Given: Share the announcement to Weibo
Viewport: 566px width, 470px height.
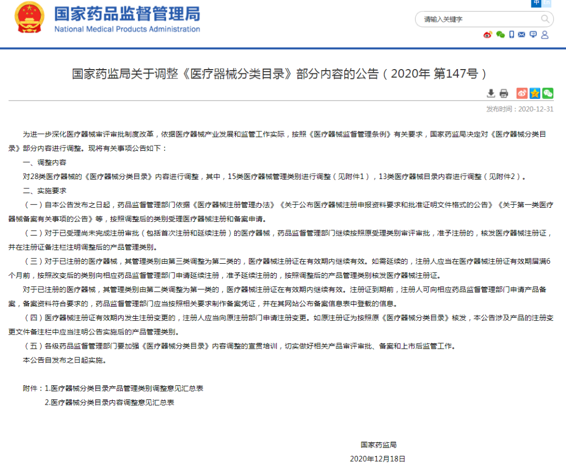Looking at the screenshot, I should 522,93.
